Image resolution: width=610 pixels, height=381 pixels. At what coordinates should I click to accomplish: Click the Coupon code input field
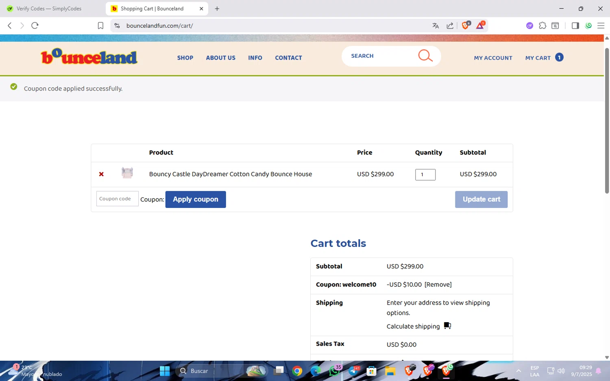[x=117, y=199]
